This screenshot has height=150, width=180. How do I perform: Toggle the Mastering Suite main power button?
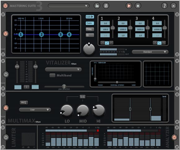click(5, 6)
